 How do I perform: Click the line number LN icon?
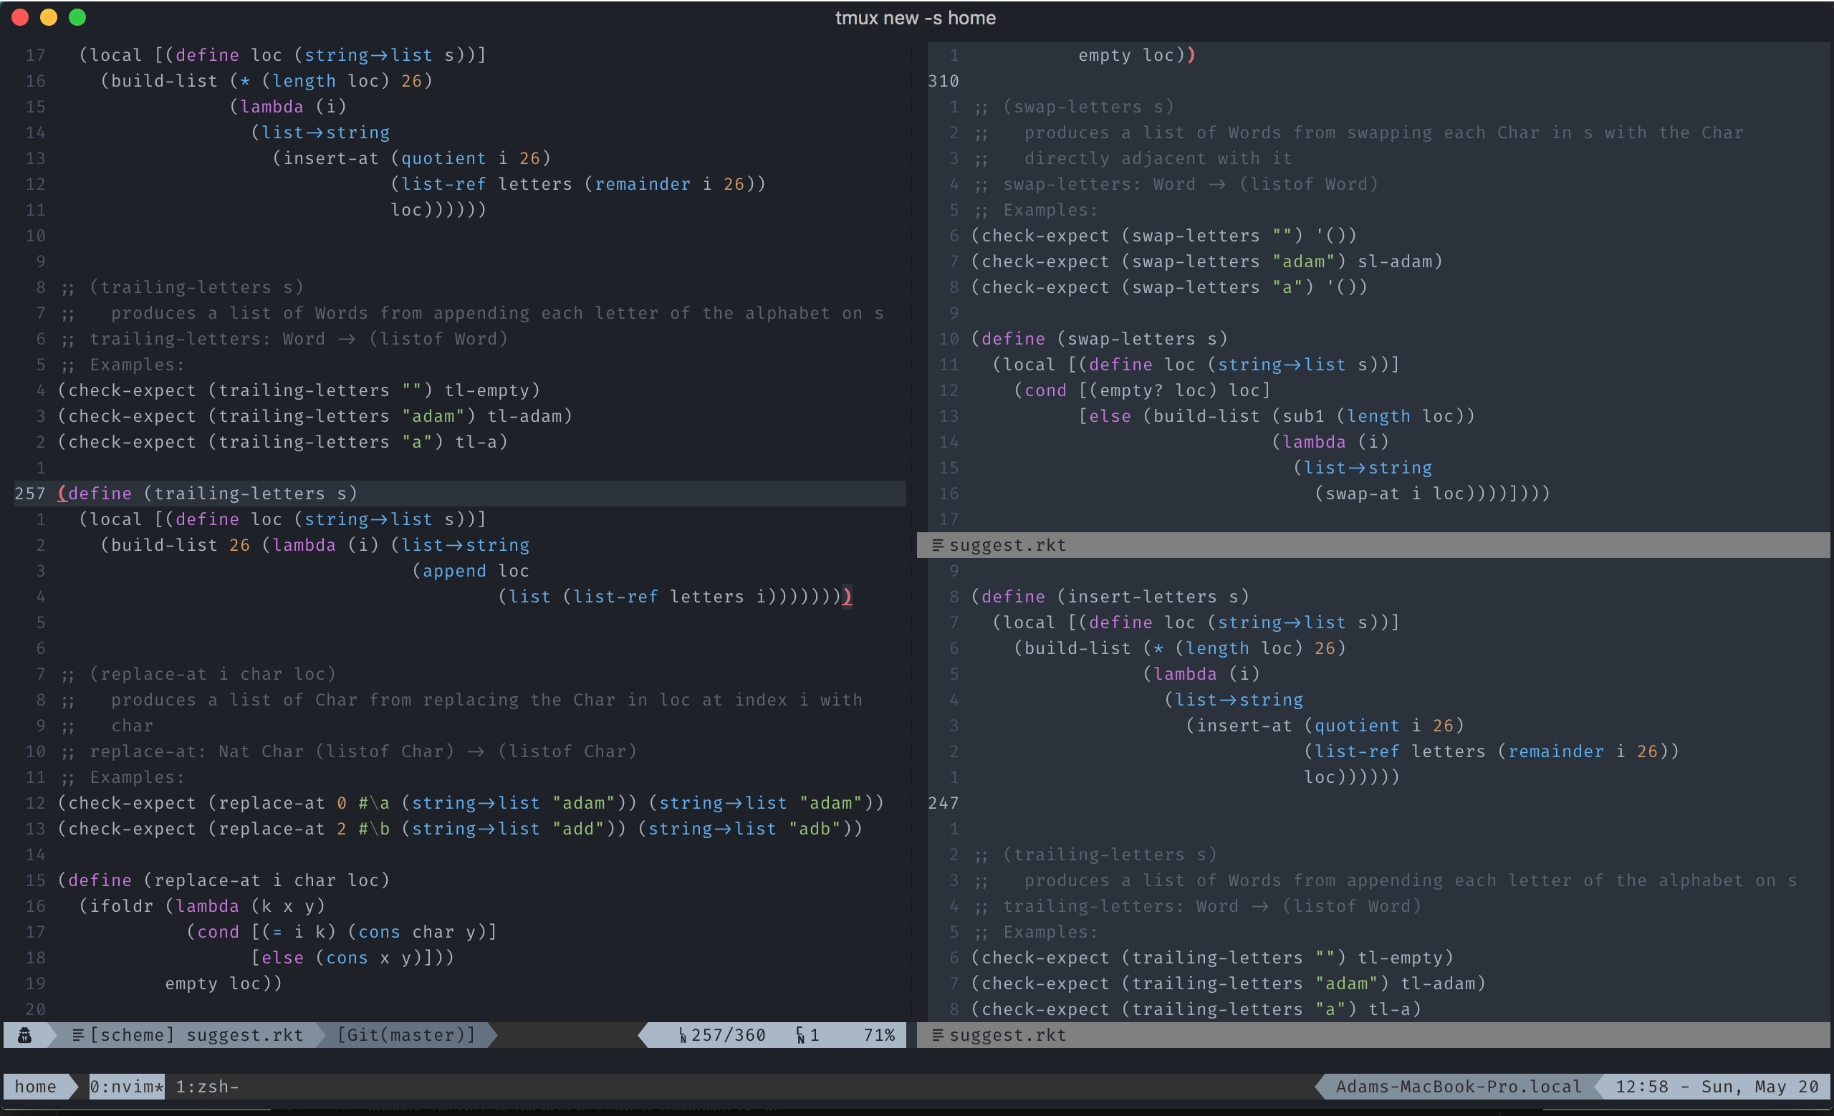coord(682,1036)
